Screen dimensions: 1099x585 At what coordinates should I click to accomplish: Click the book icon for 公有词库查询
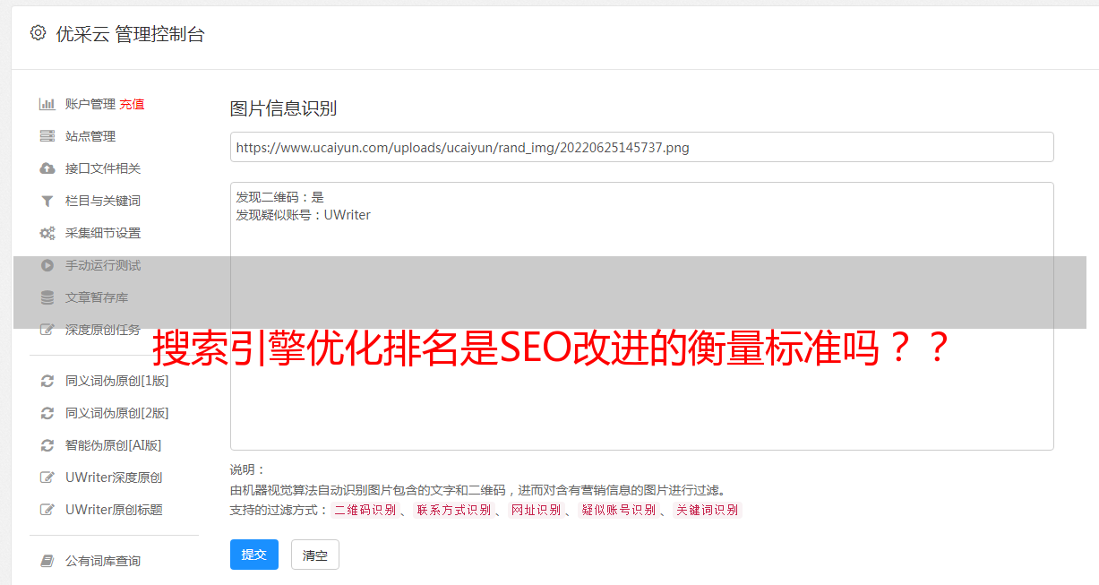click(47, 561)
